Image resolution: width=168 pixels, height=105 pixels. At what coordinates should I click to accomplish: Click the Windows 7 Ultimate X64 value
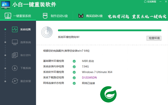tap(97, 72)
